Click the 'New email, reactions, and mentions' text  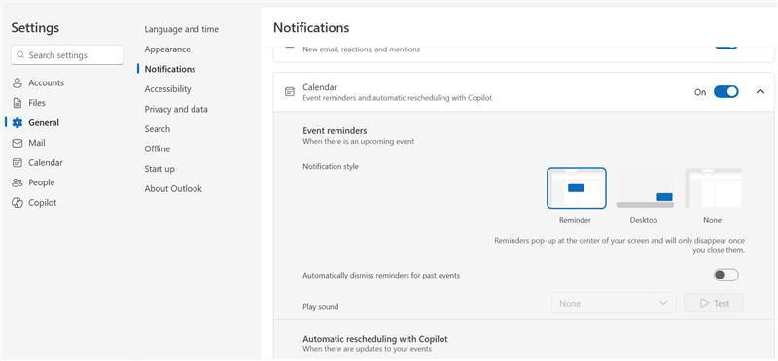pos(361,49)
